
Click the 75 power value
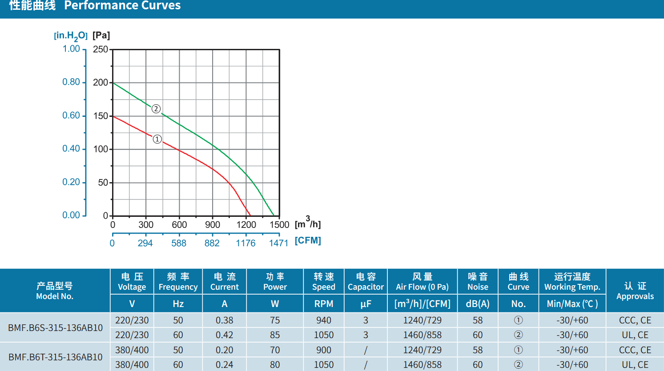click(275, 320)
